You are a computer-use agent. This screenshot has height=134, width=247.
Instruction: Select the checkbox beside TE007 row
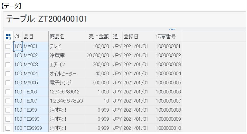tap(8, 101)
